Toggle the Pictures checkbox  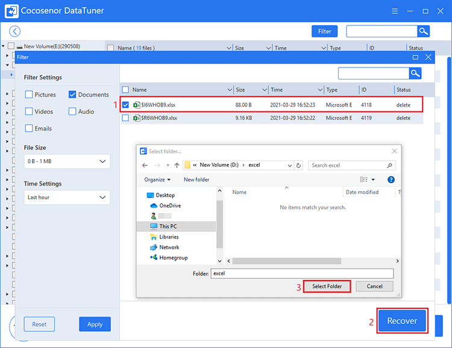[29, 95]
